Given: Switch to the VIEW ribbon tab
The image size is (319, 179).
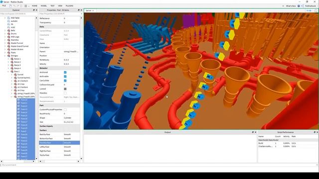Looking at the screenshot, I should pyautogui.click(x=60, y=6).
